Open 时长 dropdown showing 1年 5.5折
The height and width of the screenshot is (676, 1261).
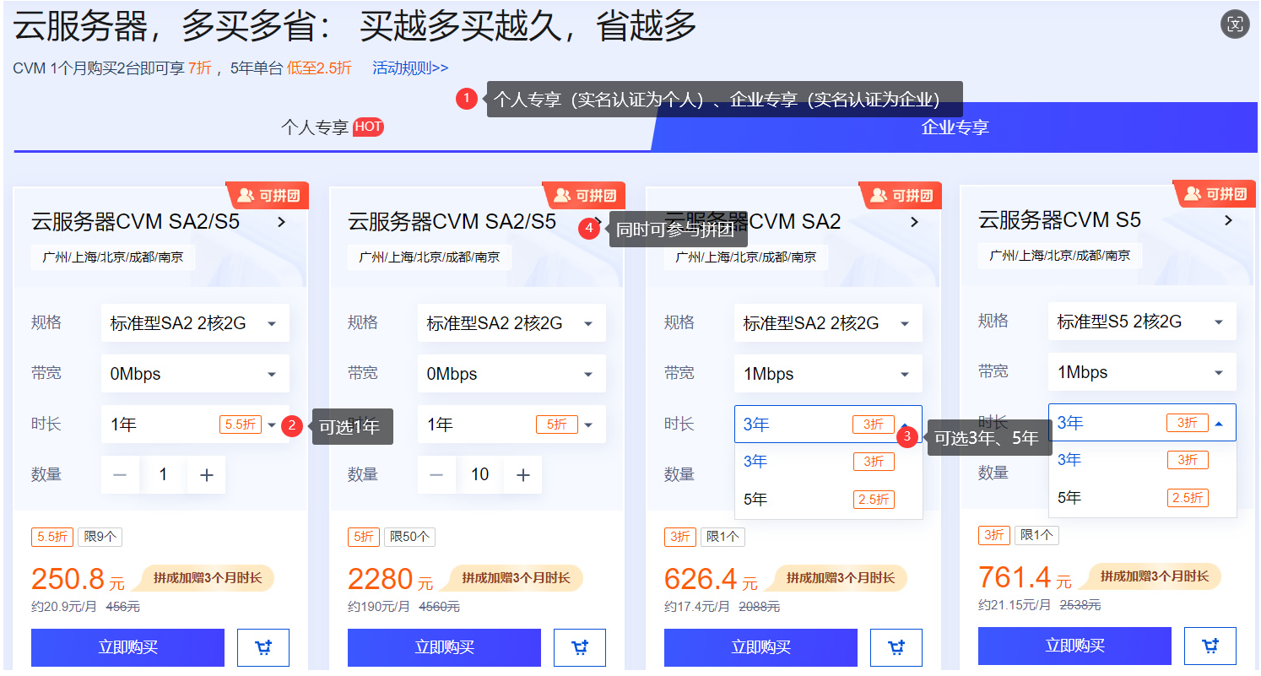[195, 425]
